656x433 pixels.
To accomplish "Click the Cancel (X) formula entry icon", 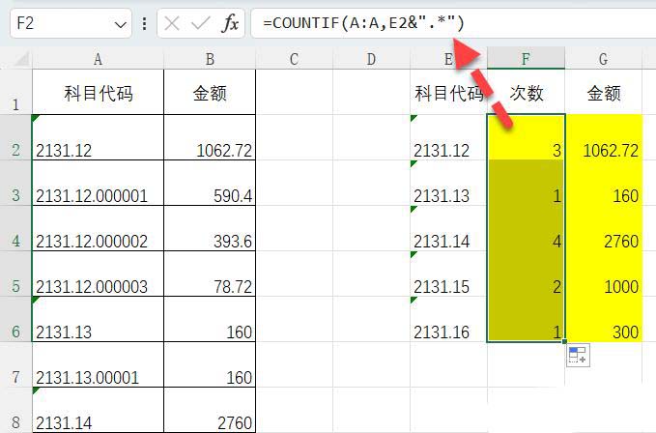I will (173, 23).
